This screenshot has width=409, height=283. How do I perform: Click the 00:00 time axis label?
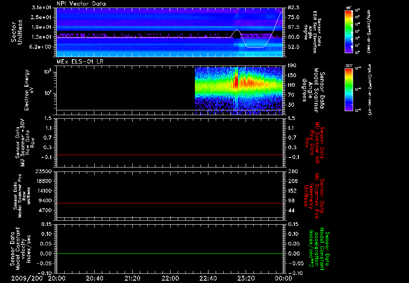pos(284,278)
